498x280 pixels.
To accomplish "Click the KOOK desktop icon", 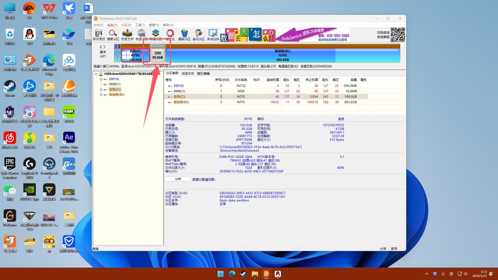I will click(x=69, y=114).
